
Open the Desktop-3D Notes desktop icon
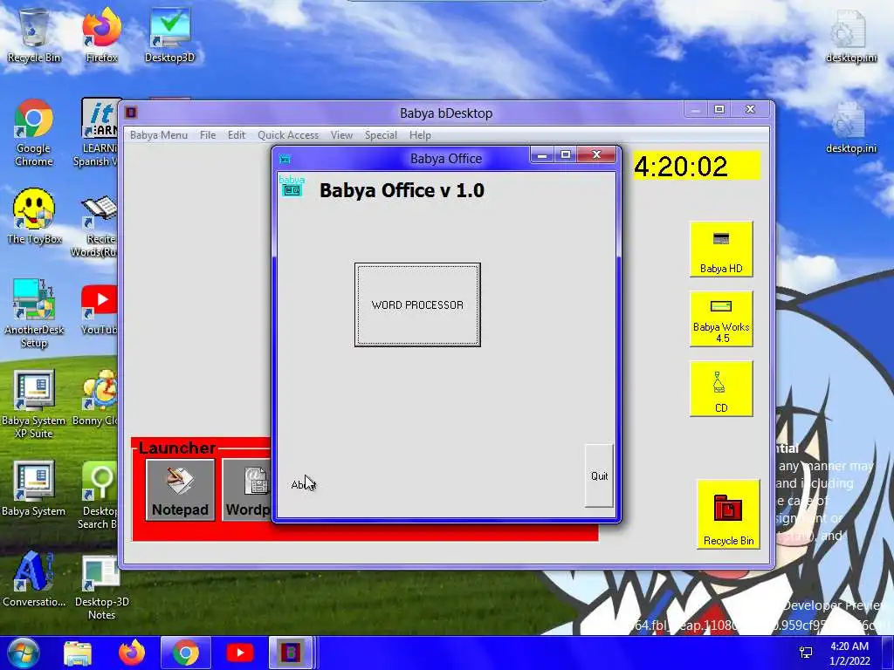click(101, 587)
